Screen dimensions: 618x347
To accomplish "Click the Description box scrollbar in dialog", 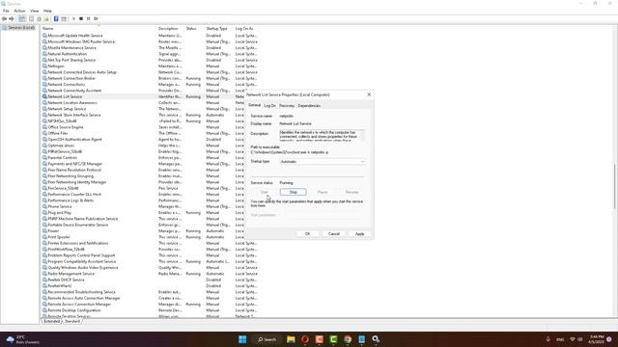I will coord(363,135).
